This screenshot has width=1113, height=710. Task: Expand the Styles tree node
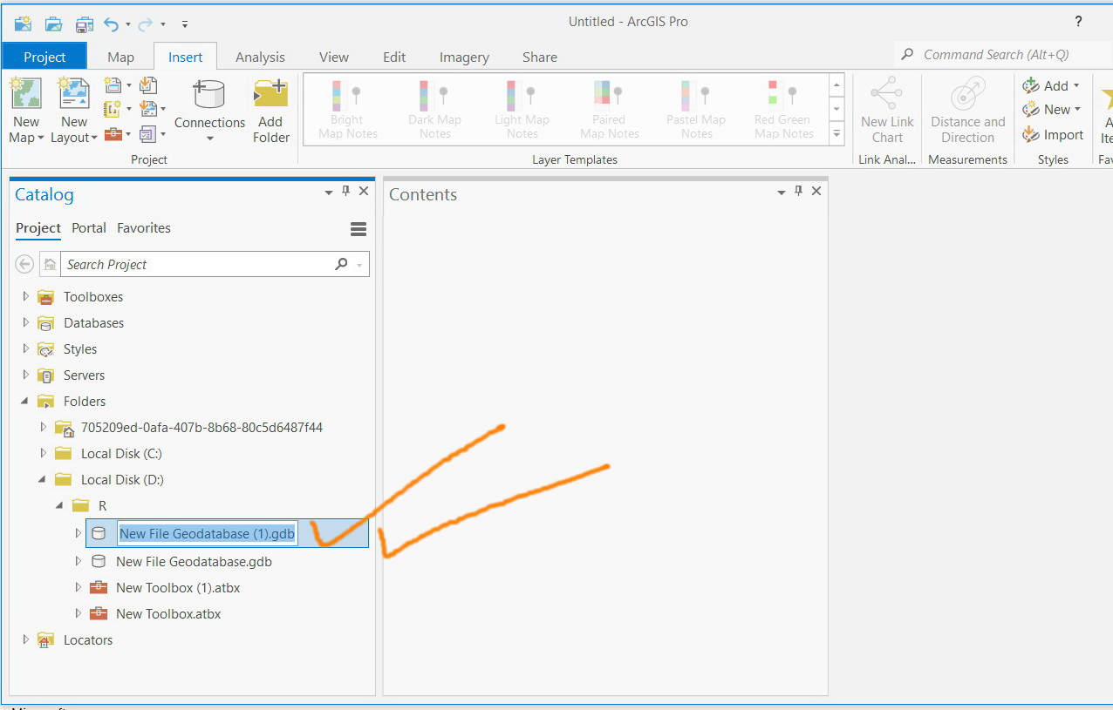(25, 349)
